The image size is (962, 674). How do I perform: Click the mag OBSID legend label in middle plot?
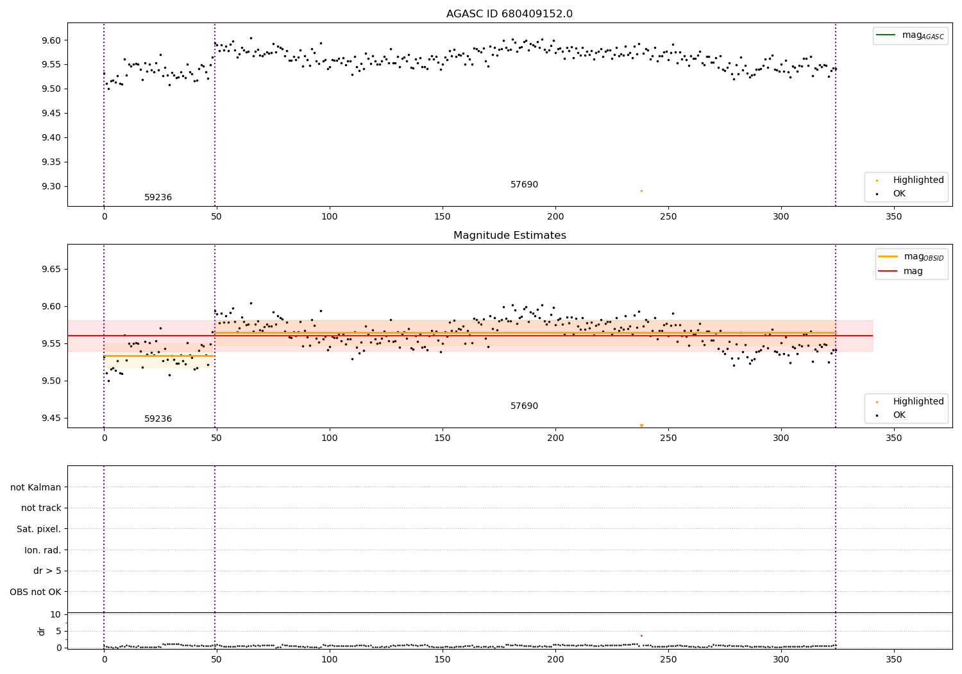(924, 257)
